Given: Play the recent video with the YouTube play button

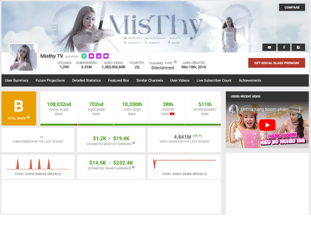Looking at the screenshot, I should 267,125.
